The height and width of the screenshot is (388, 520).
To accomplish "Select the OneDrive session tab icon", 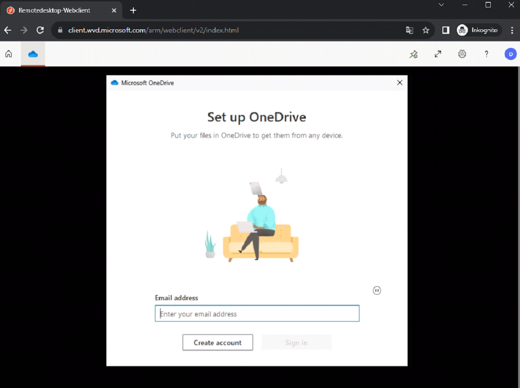I will click(33, 54).
